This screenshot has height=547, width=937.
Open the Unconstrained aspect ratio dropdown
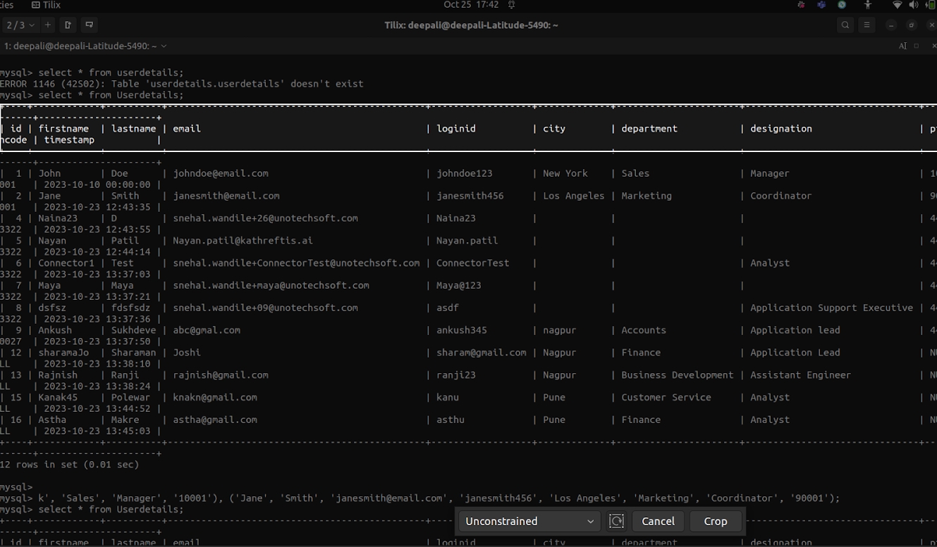pos(529,521)
